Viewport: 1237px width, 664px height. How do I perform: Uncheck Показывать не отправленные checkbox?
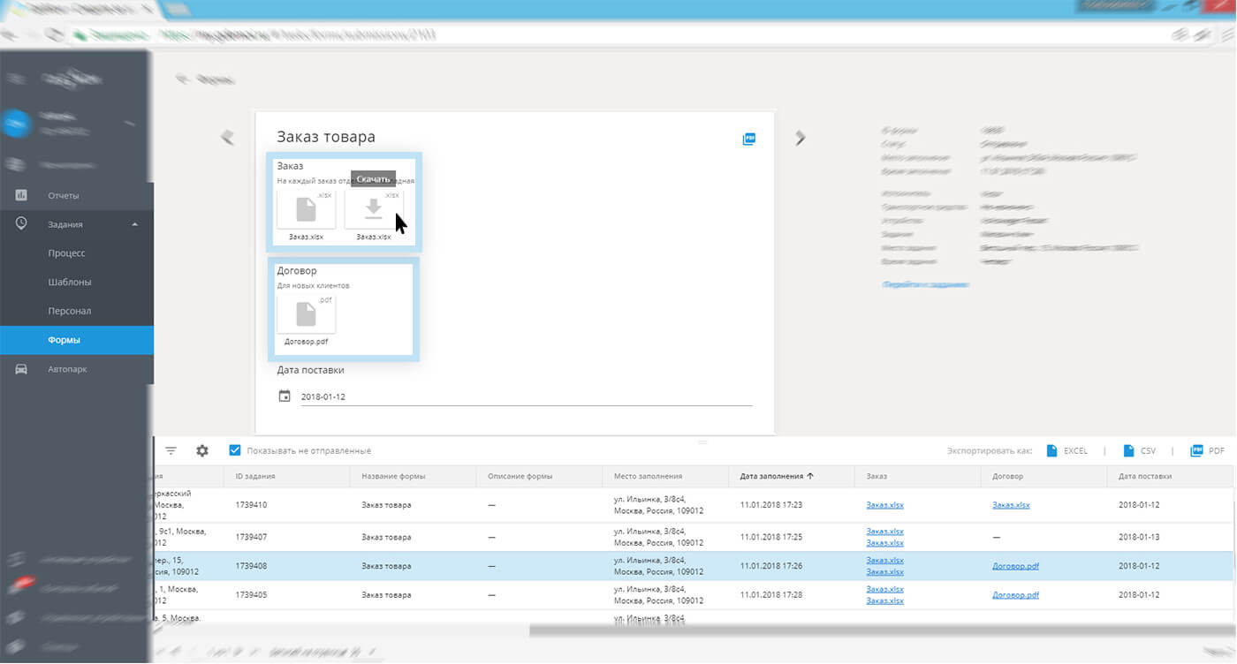click(235, 450)
